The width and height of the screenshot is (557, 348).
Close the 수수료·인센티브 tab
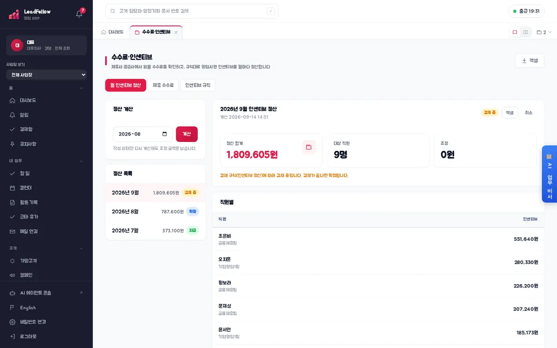pos(176,32)
